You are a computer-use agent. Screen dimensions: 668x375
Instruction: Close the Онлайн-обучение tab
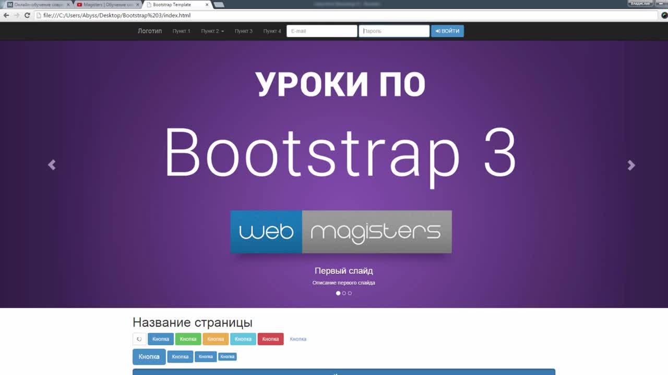coord(68,5)
